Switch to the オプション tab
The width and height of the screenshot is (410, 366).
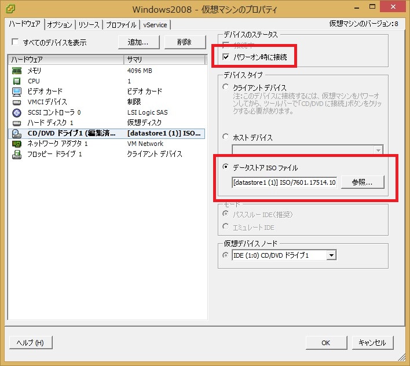60,25
